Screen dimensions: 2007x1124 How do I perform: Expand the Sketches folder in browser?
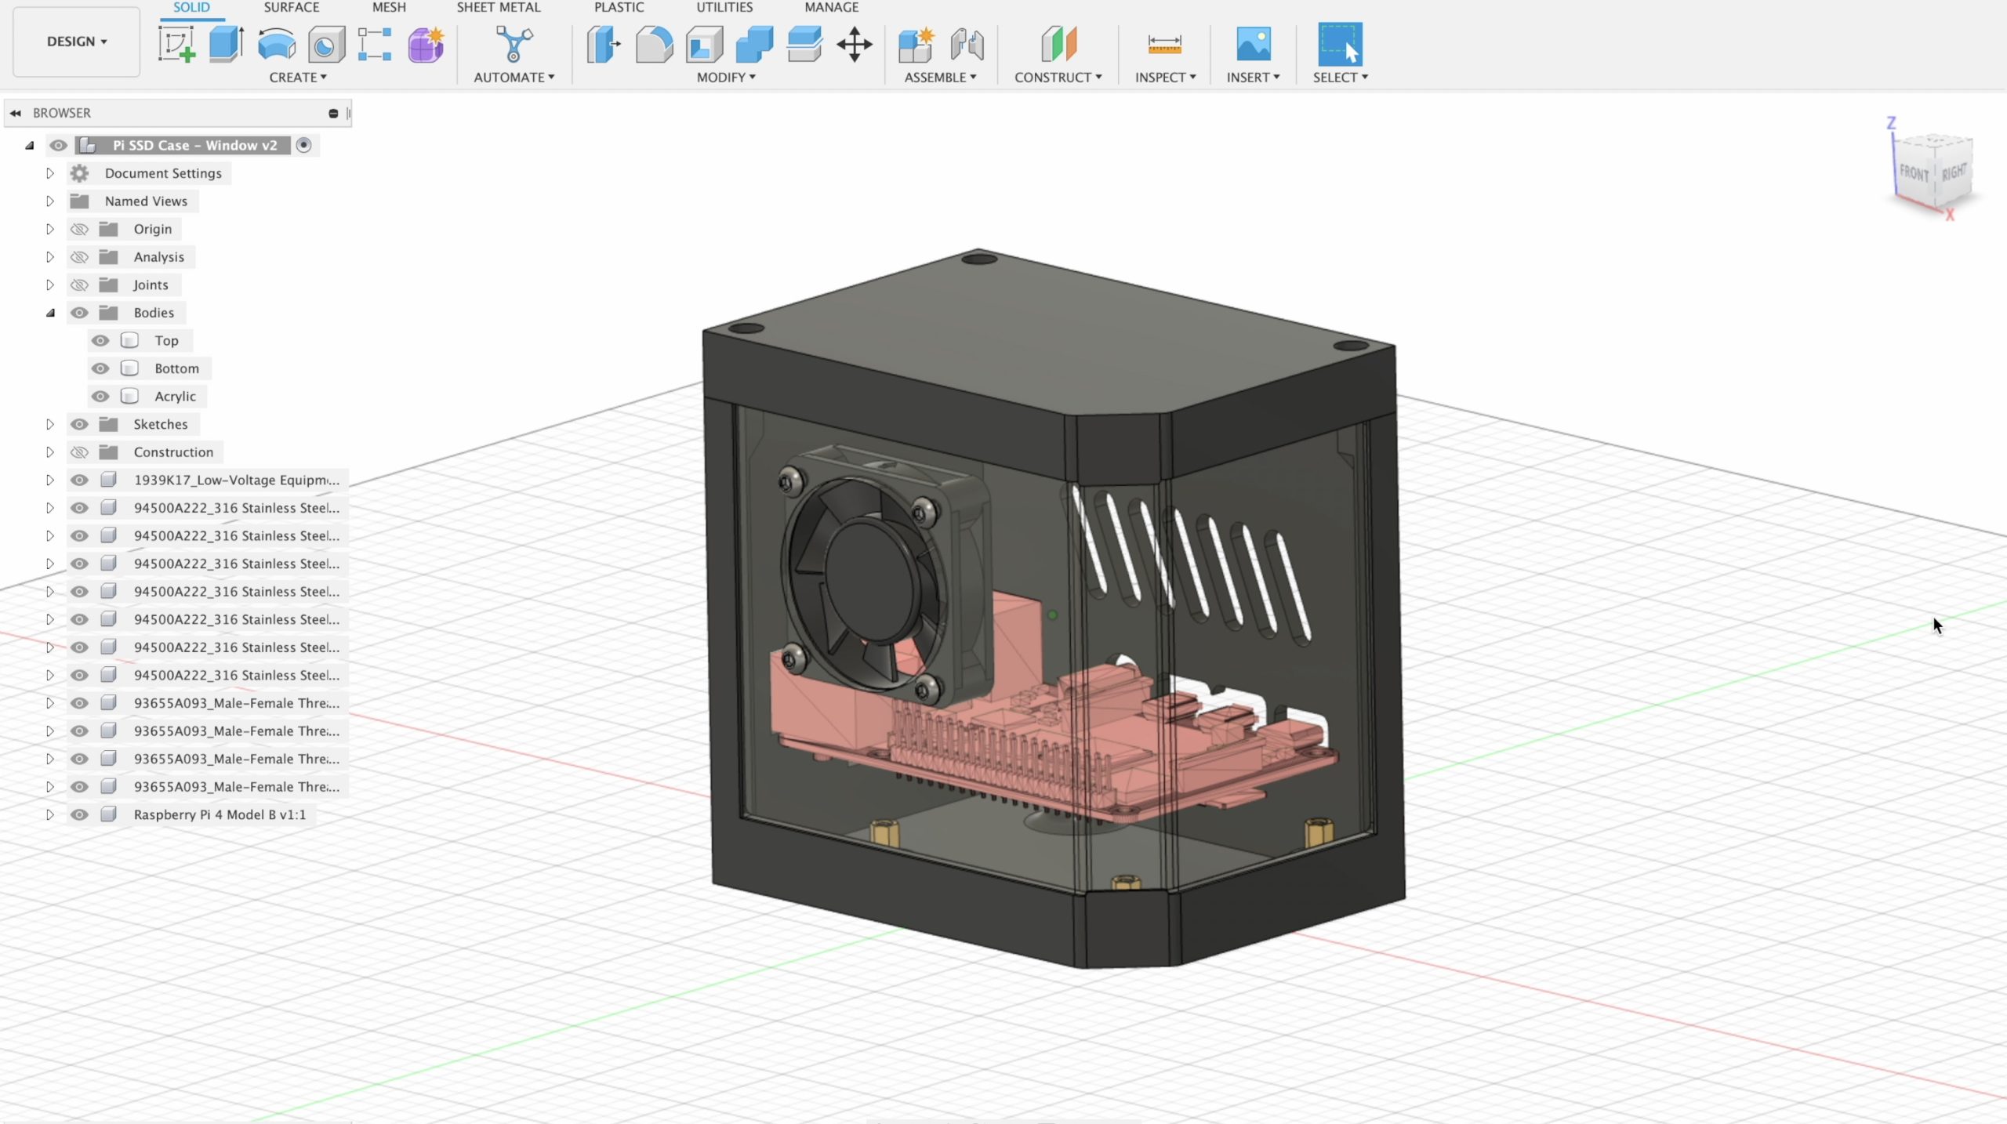[49, 424]
